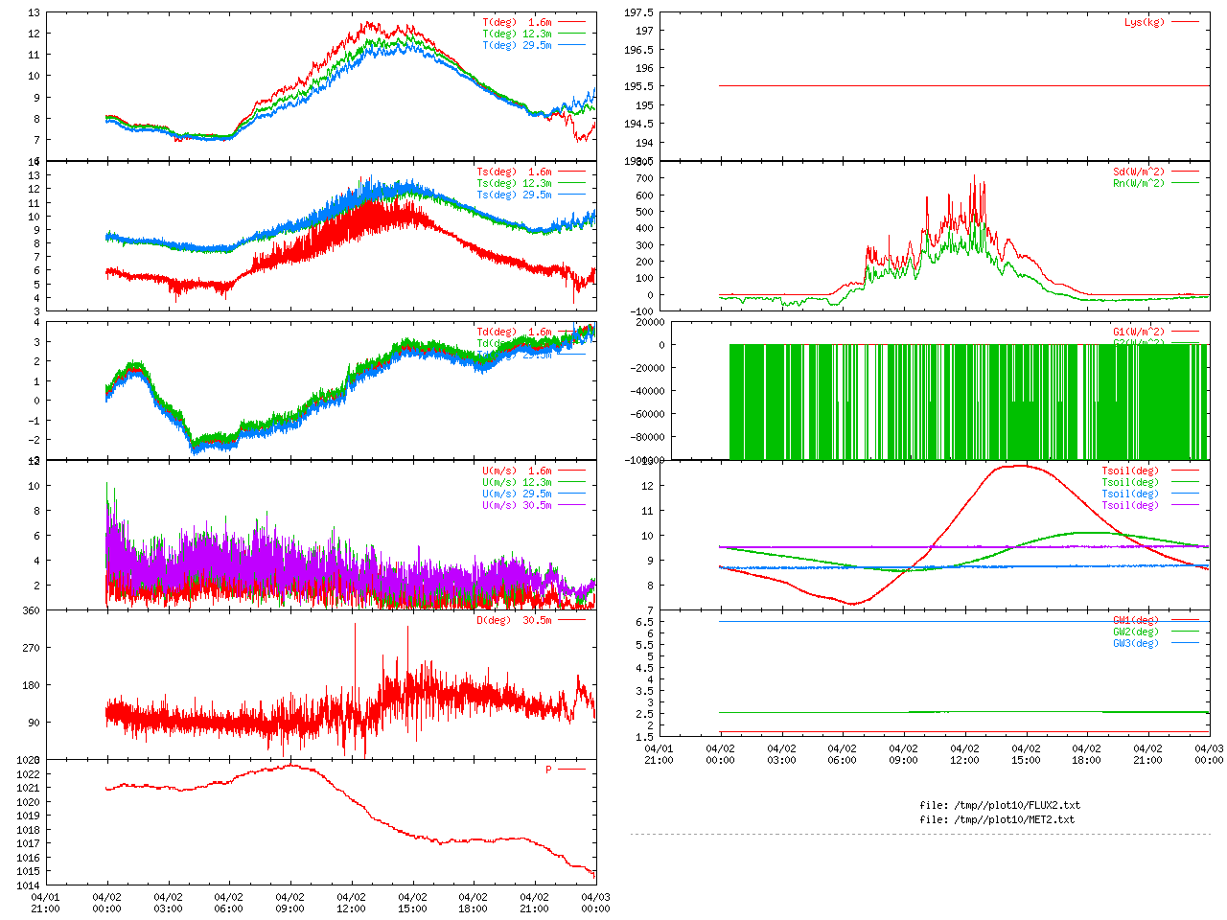1227x920 pixels.
Task: Click the T(deg) 29.5m legend label
Action: [517, 45]
